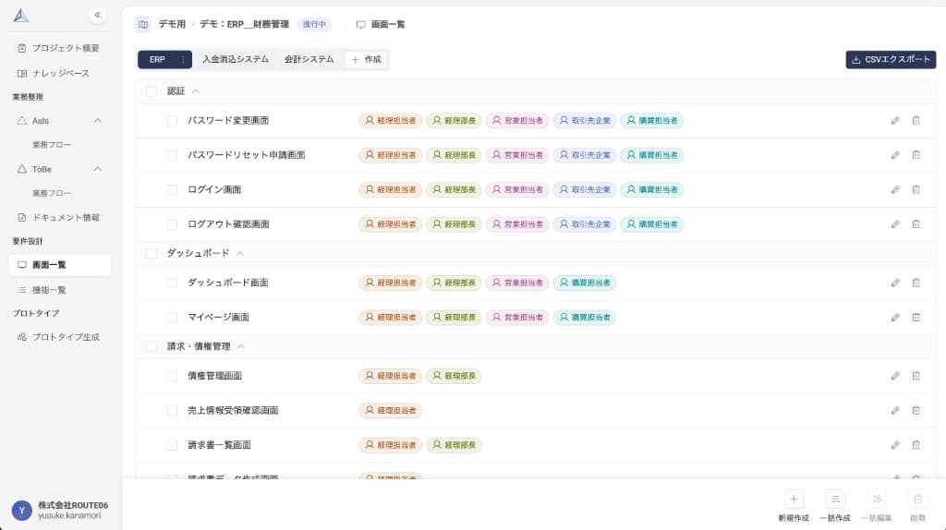The height and width of the screenshot is (530, 946).
Task: Check the 認証 group checkbox
Action: point(152,91)
